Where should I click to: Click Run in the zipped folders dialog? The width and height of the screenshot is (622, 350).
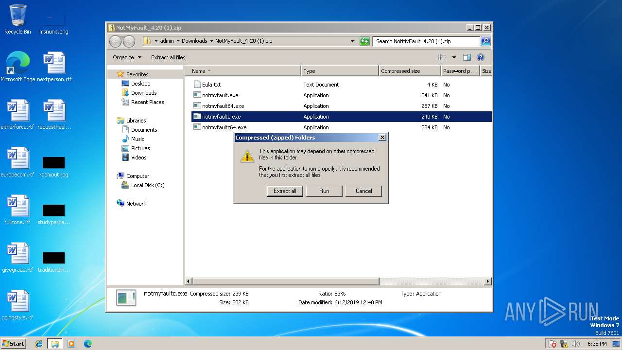(x=324, y=191)
